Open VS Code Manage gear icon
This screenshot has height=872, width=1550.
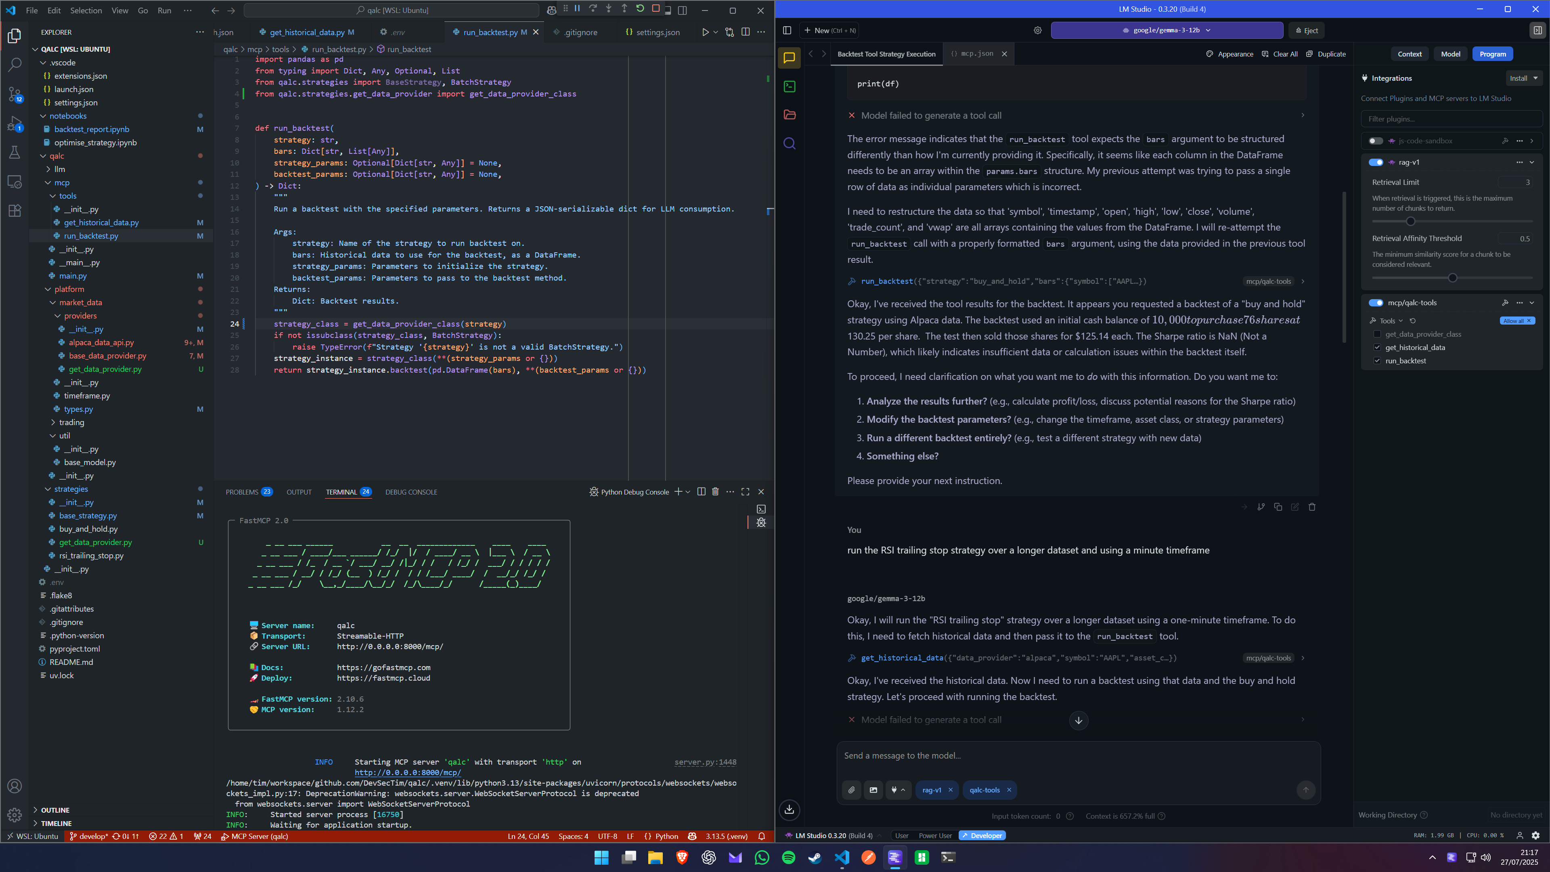15,815
